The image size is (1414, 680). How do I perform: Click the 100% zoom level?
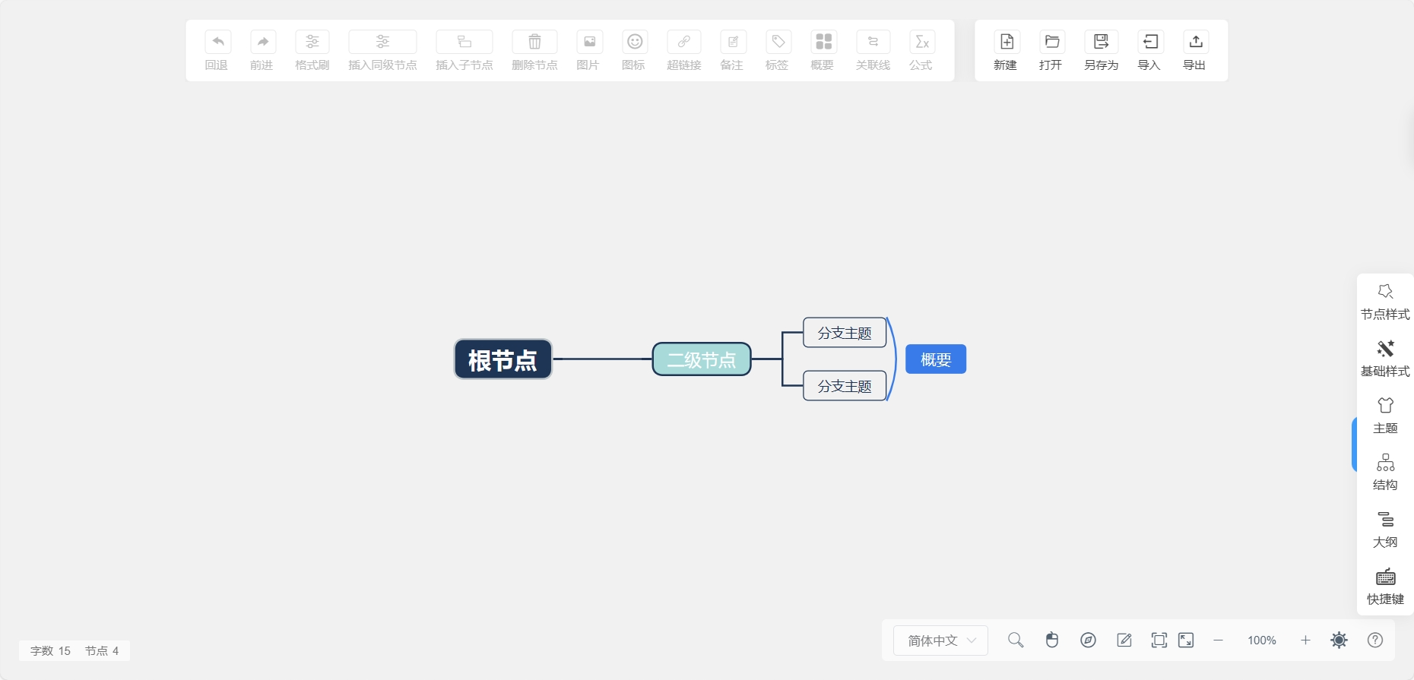pos(1261,640)
